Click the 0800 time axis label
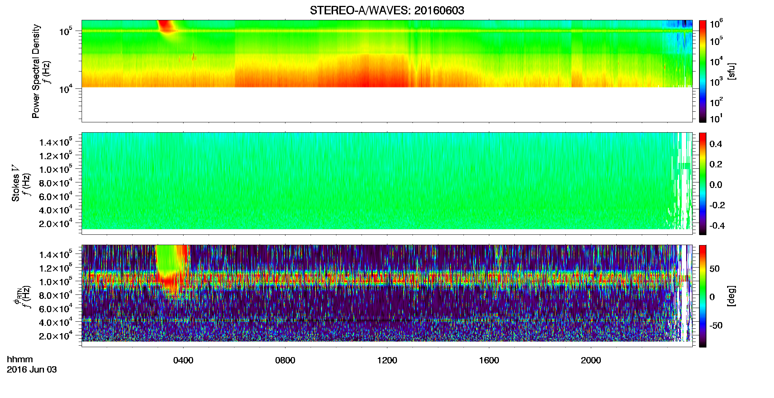Image resolution: width=774 pixels, height=398 pixels. (285, 360)
